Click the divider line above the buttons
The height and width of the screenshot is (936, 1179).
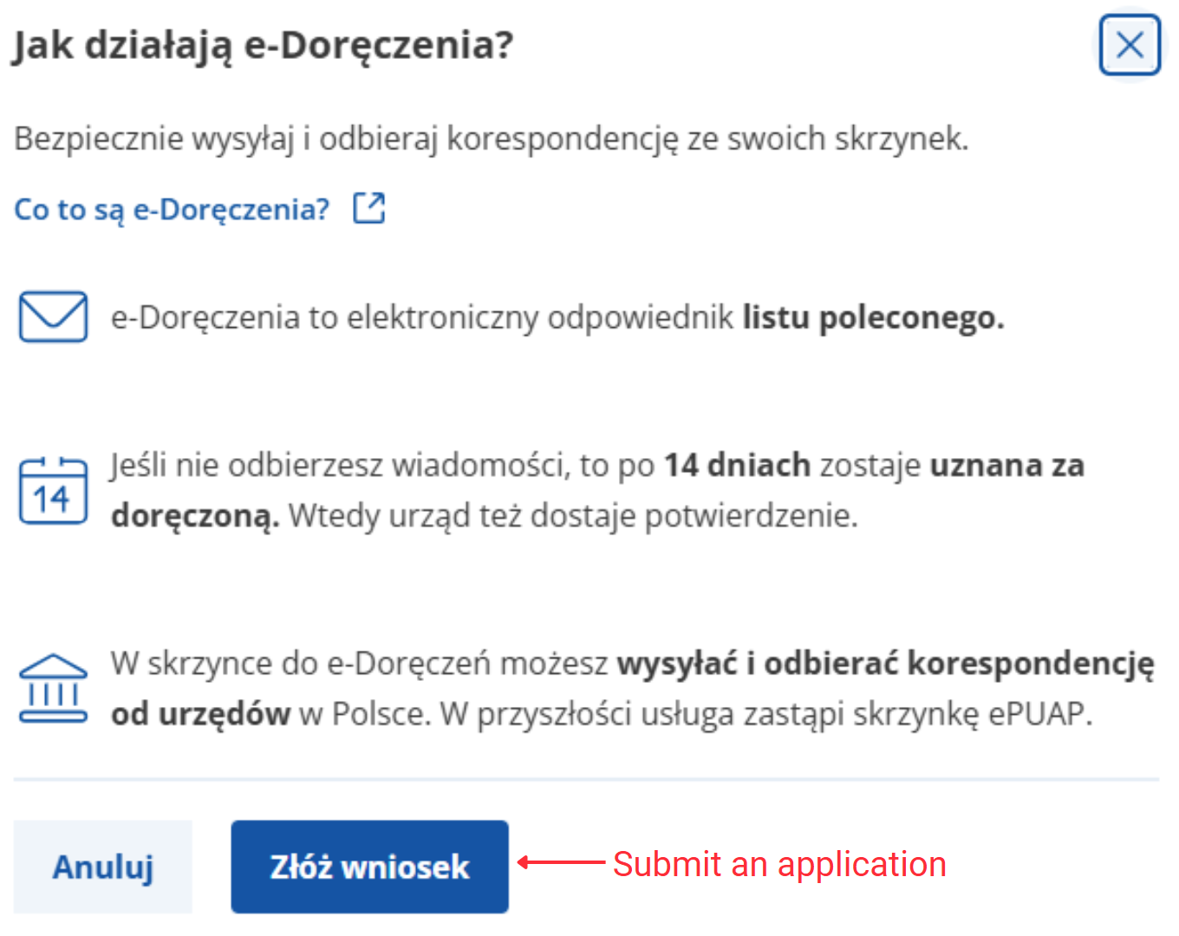[586, 780]
